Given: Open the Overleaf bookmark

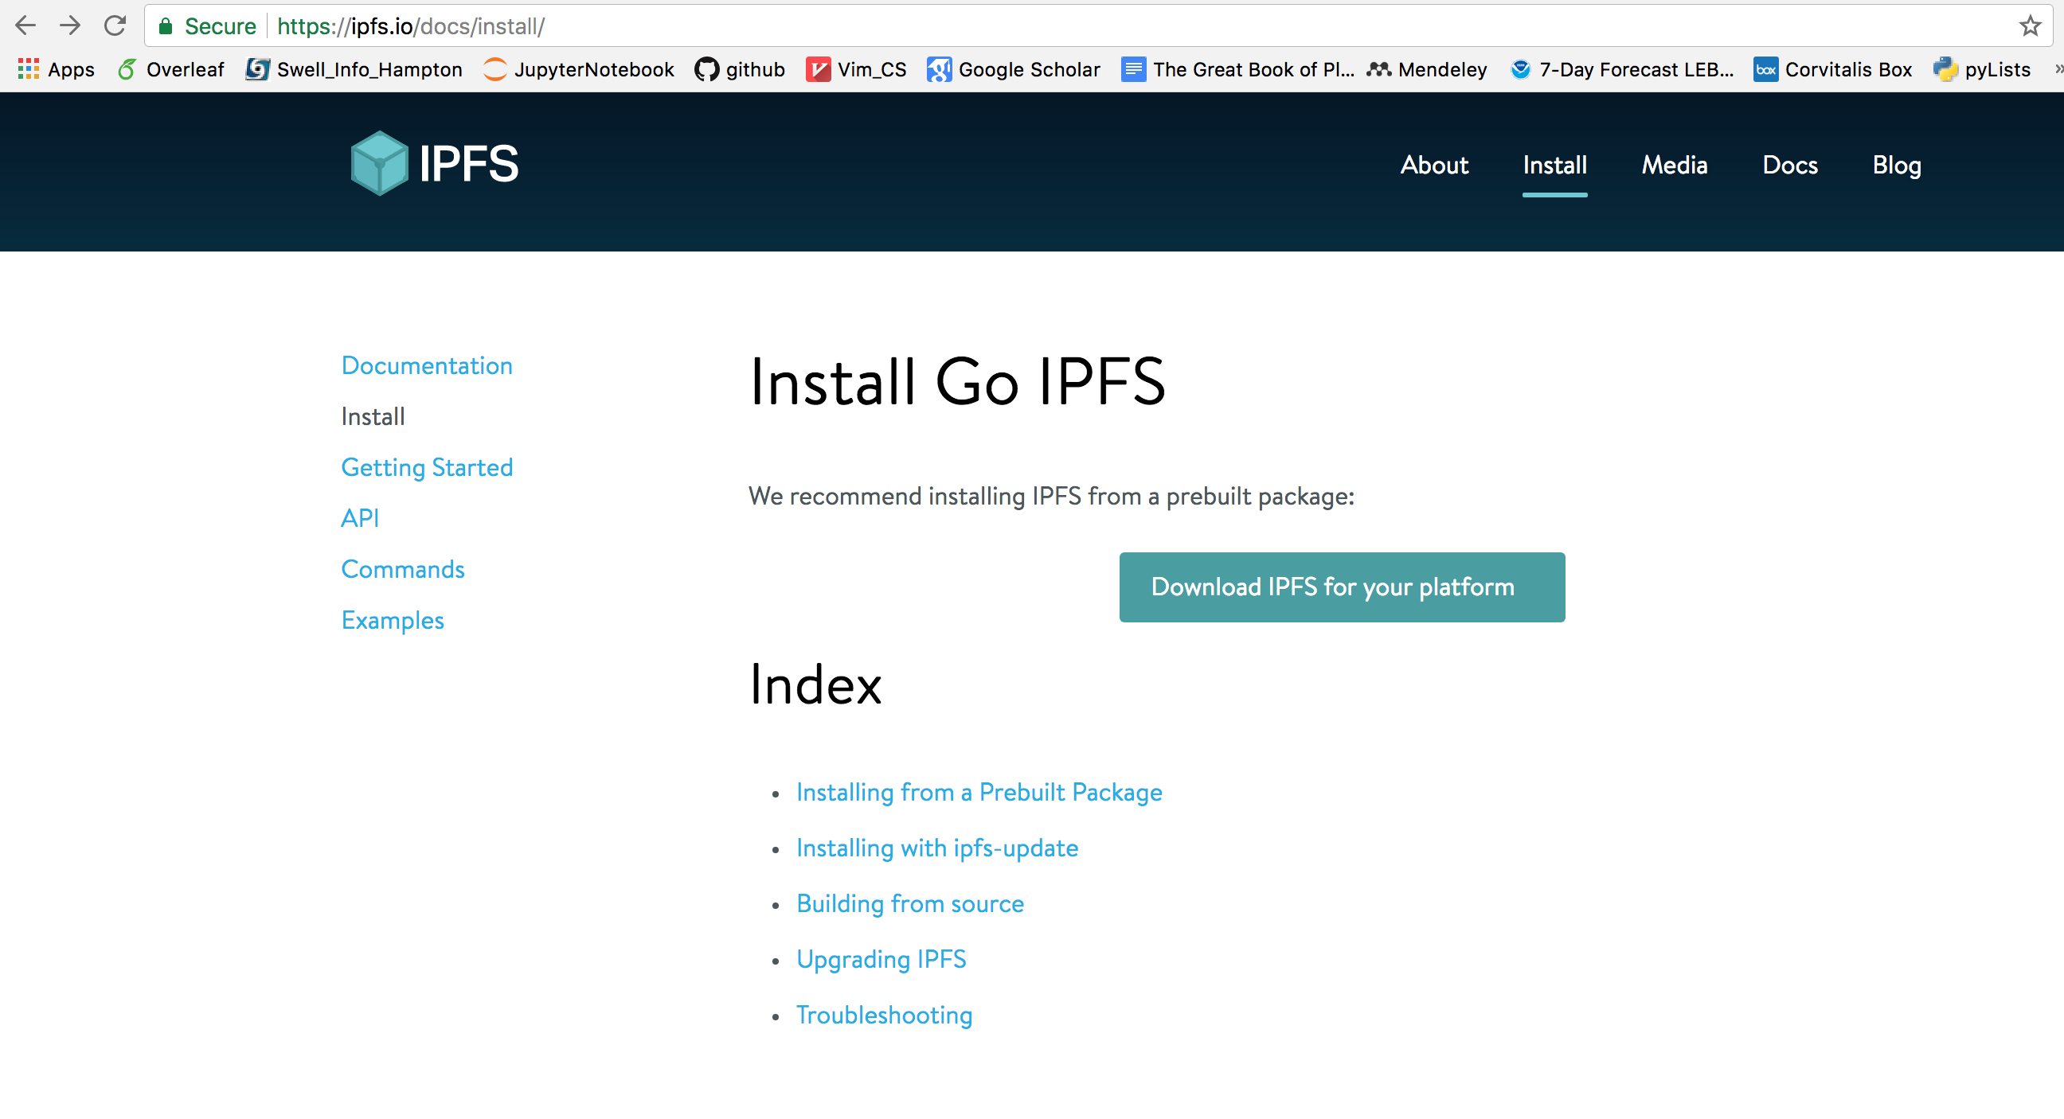Looking at the screenshot, I should (170, 70).
